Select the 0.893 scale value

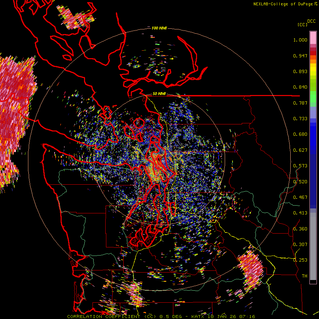300,71
